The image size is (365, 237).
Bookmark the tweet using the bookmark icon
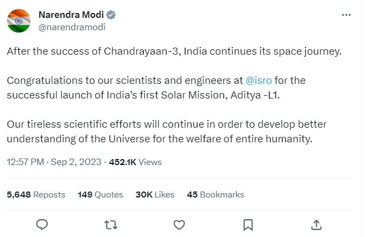point(247,223)
